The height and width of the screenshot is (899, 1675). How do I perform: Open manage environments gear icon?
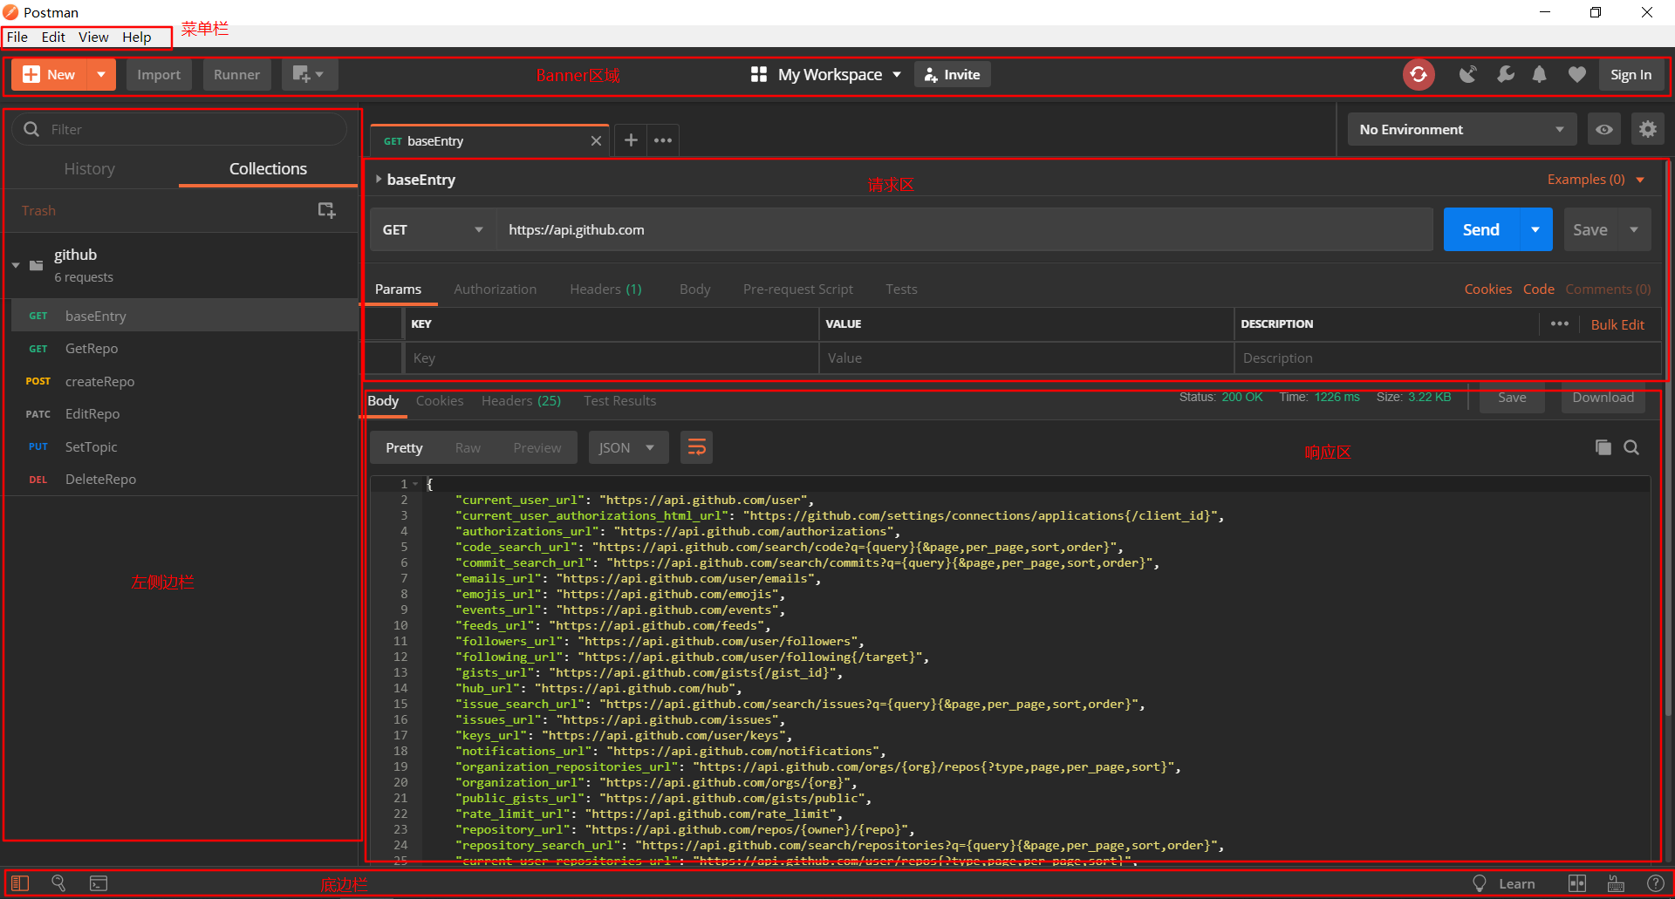pyautogui.click(x=1647, y=129)
